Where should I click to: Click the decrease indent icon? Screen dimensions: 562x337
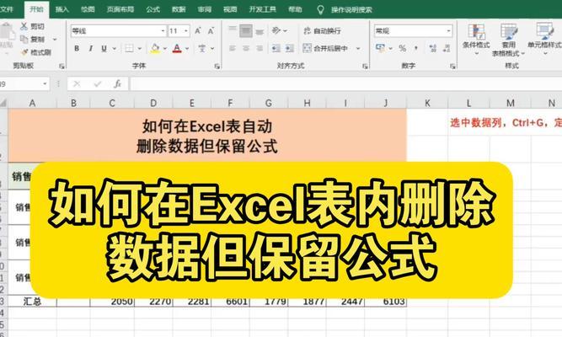pos(276,48)
